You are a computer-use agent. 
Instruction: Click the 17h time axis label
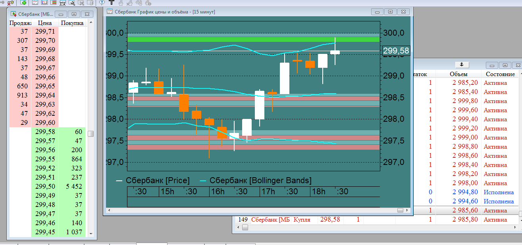point(268,191)
